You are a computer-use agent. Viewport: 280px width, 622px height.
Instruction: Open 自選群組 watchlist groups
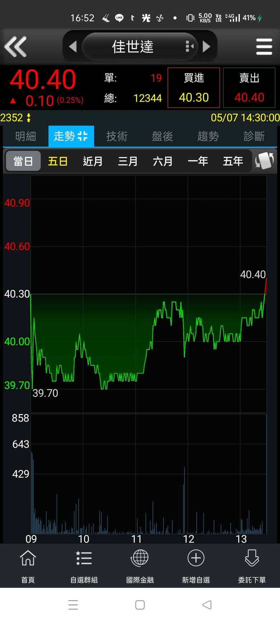tap(84, 566)
